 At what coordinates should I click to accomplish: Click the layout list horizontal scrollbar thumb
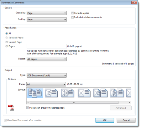[74, 103]
